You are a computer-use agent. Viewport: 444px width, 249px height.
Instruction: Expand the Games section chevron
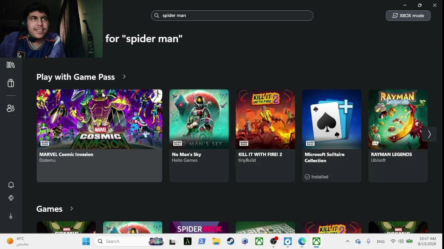(x=71, y=209)
